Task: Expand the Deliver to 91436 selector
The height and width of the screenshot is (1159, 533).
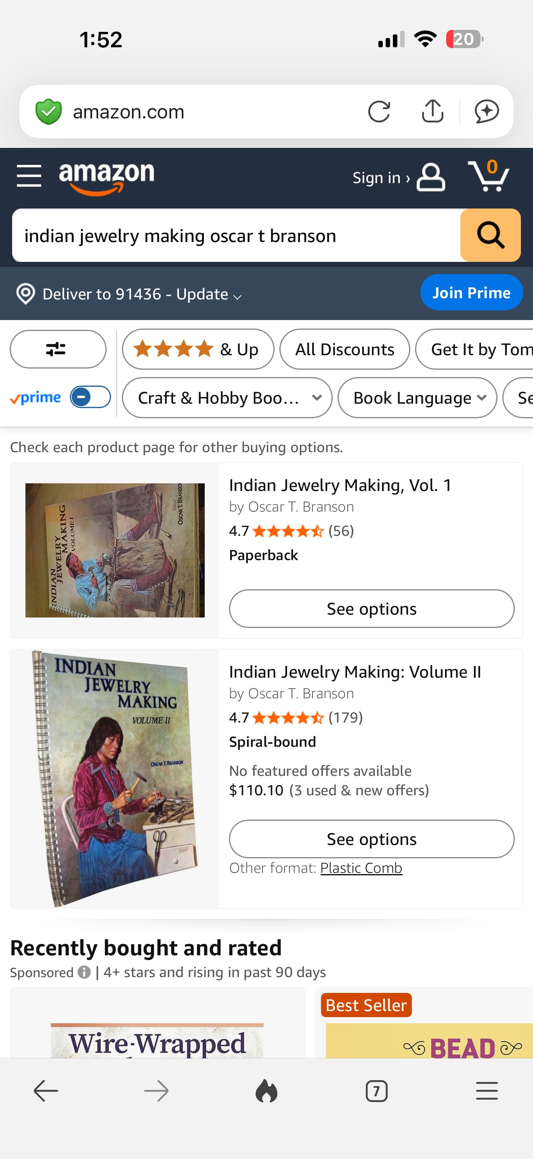Action: (130, 294)
